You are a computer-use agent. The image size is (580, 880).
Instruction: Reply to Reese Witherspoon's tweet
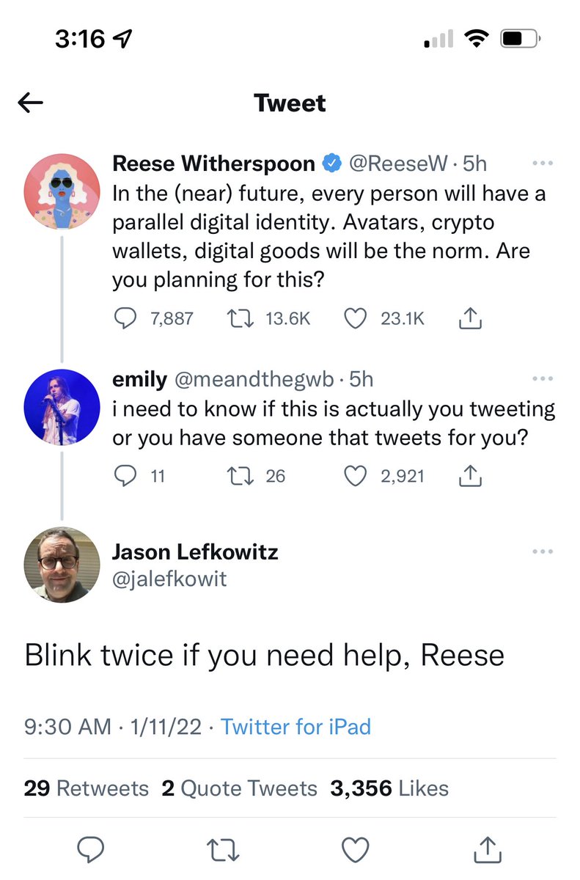128,318
